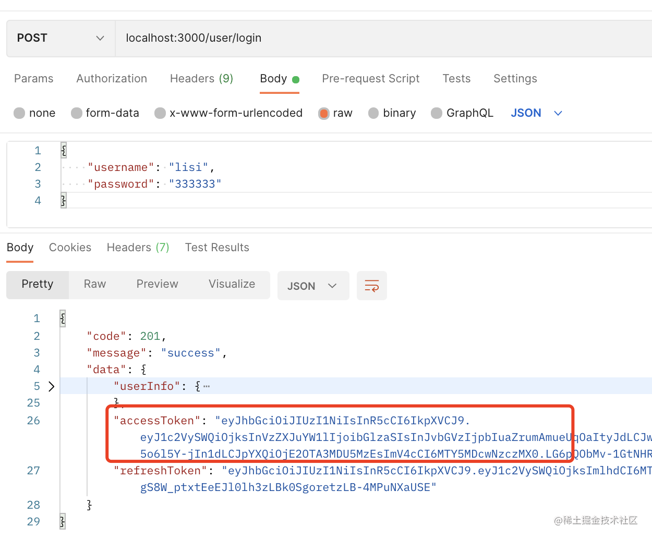This screenshot has height=540, width=652.
Task: Select the GraphQL body radio option
Action: coord(437,113)
